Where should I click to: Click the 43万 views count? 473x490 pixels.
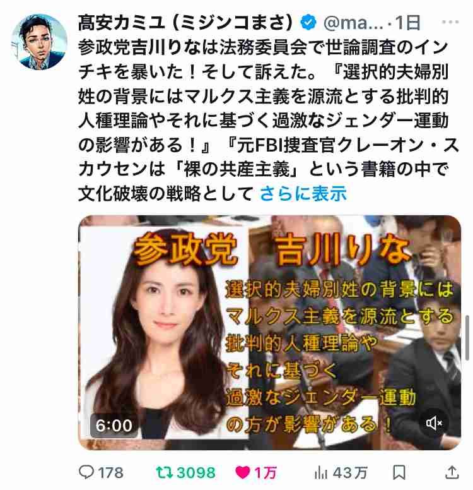(x=349, y=472)
